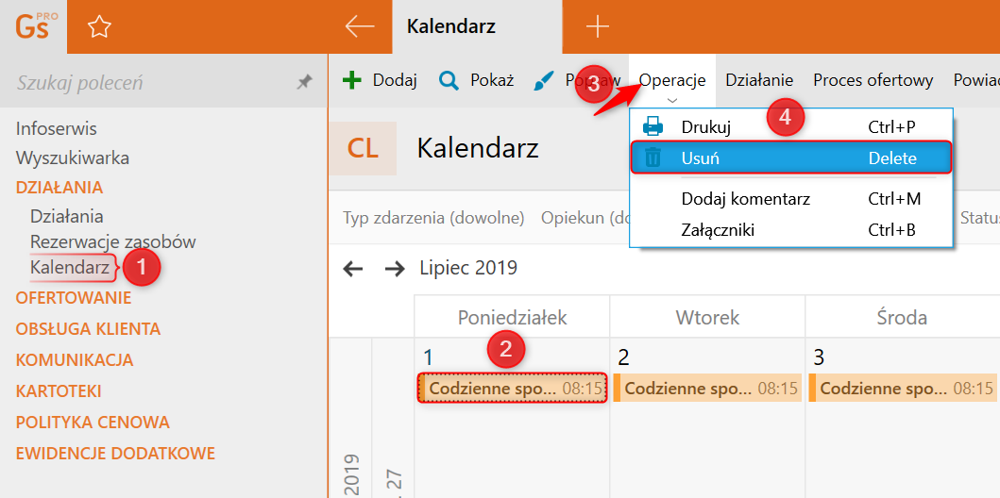Screen dimensions: 1000x498
Task: Click the star favorites icon
Action: coord(99,26)
